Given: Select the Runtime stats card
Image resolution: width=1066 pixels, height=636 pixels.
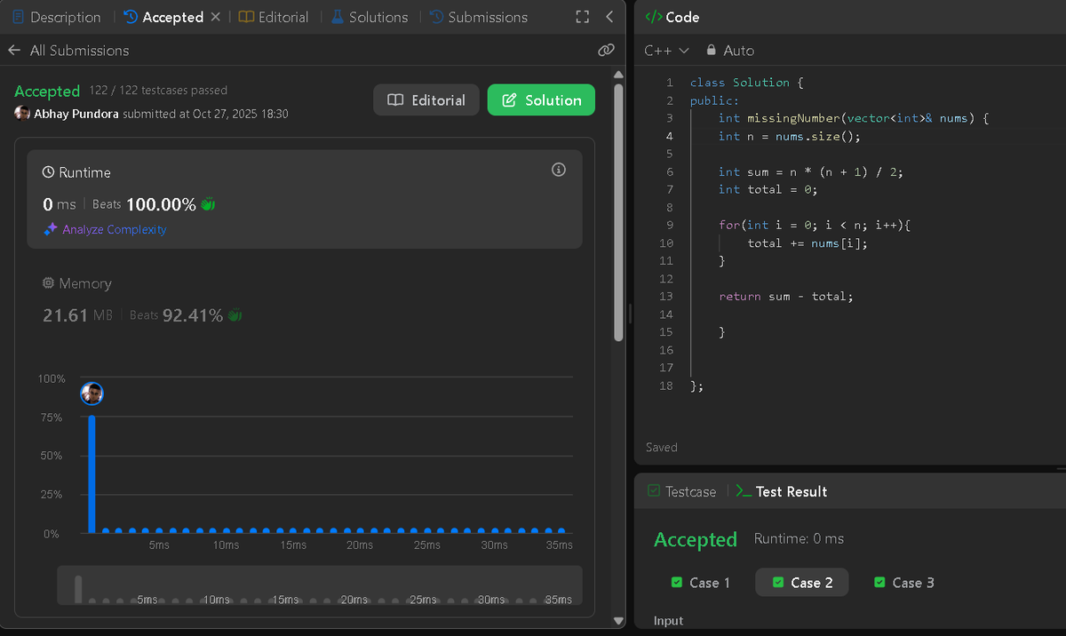Looking at the screenshot, I should [305, 199].
